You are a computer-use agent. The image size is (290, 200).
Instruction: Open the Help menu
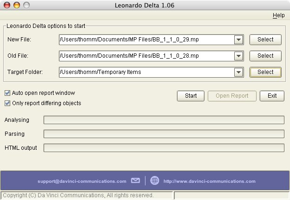point(278,15)
